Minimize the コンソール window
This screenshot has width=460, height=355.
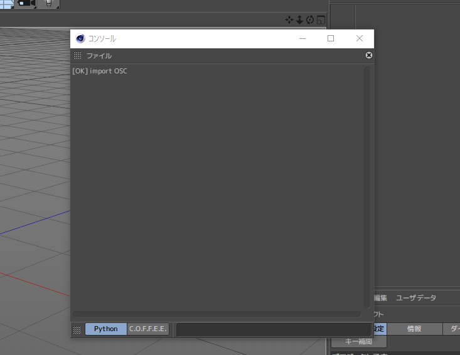302,38
